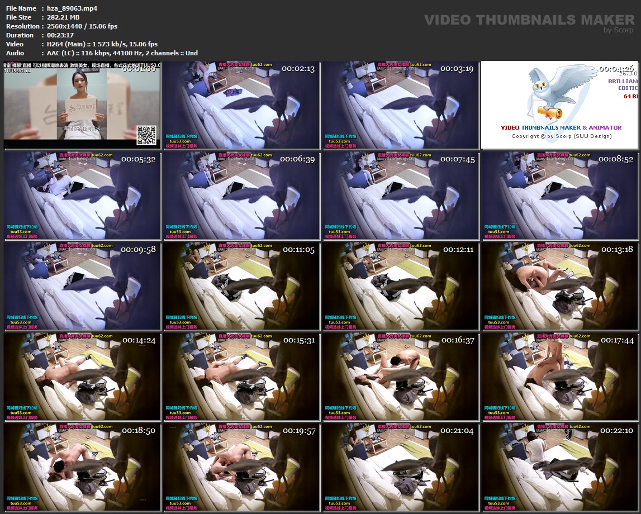Select the thumbnail stamped 00:09:58
This screenshot has height=514, width=641.
pyautogui.click(x=82, y=286)
